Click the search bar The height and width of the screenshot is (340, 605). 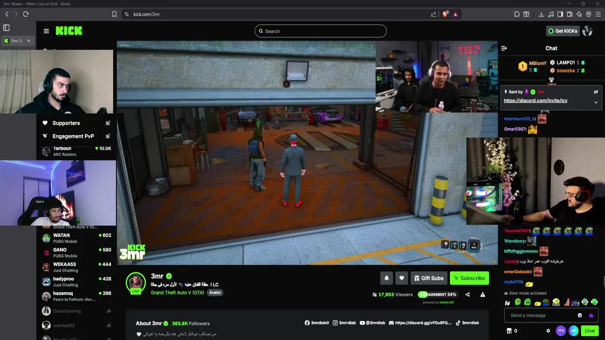click(x=320, y=31)
